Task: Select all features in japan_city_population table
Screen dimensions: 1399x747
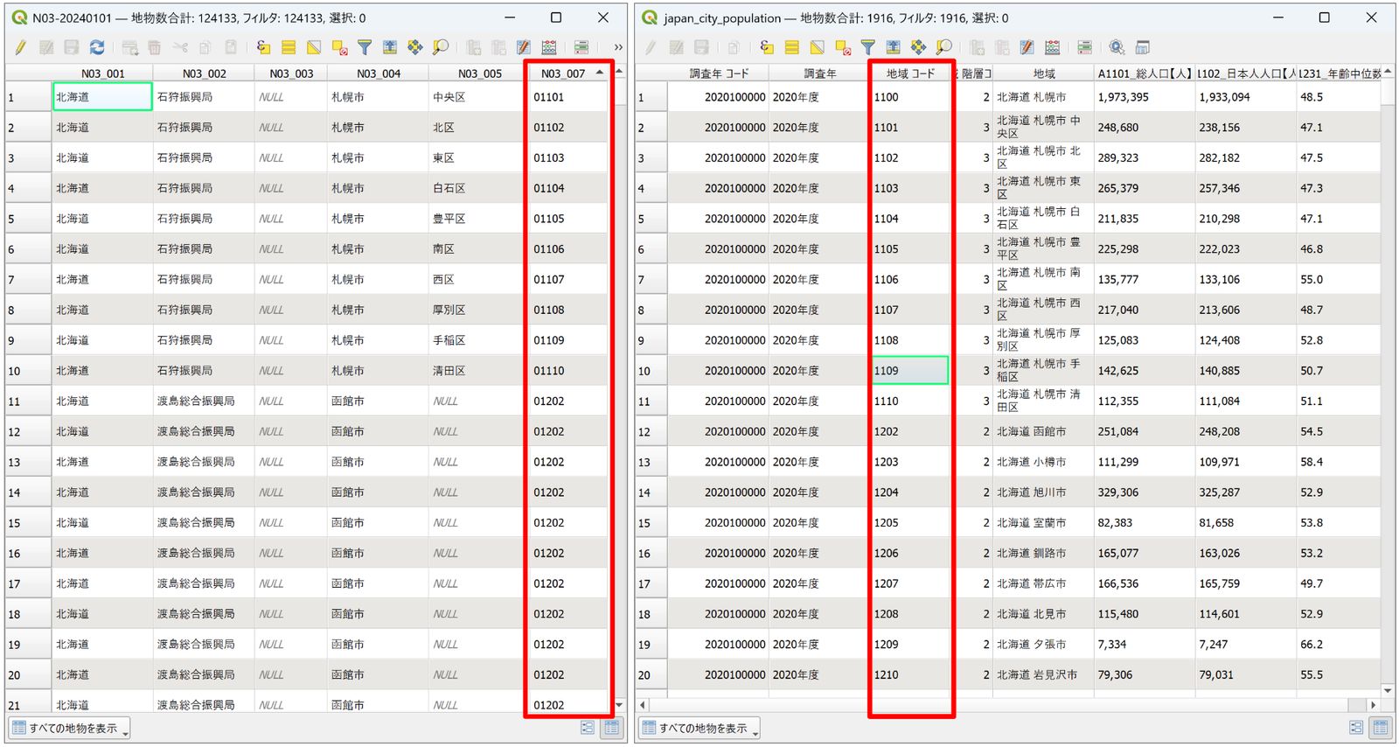Action: tap(791, 47)
